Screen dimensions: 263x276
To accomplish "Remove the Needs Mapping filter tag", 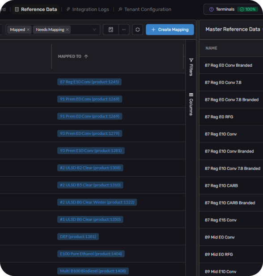I will 67,30.
